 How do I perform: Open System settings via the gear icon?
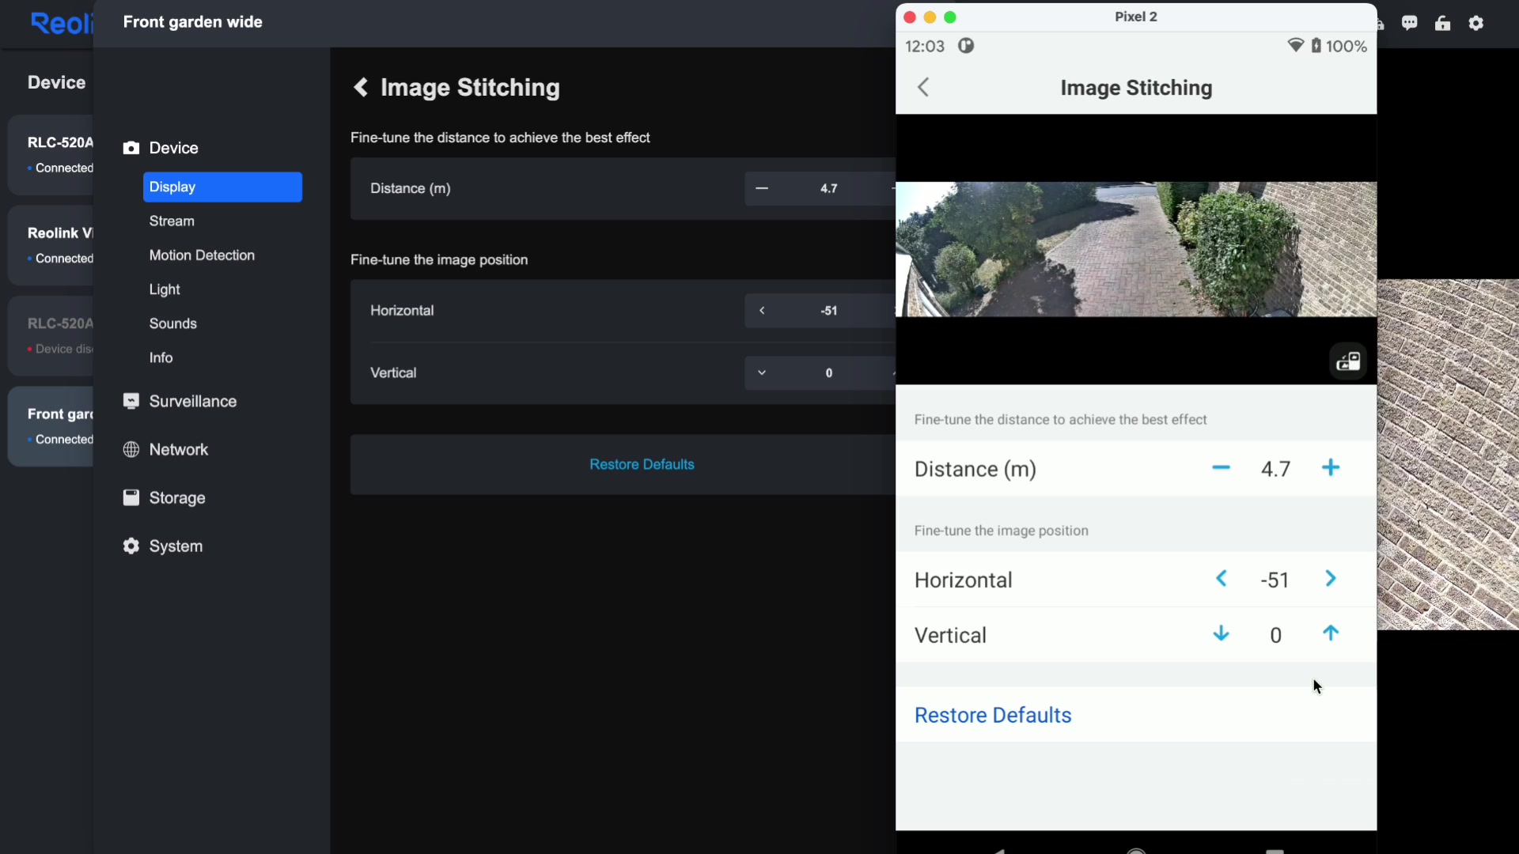click(131, 546)
